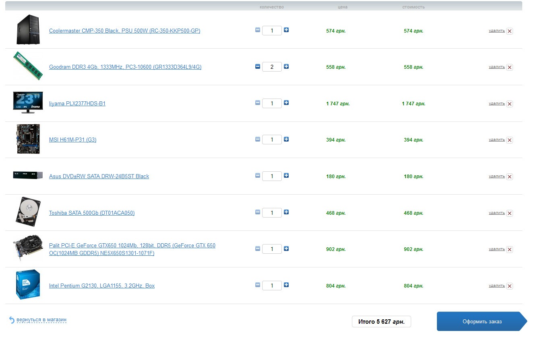The width and height of the screenshot is (542, 337).
Task: Click quantity field for Asus DVD±RW
Action: pyautogui.click(x=272, y=176)
